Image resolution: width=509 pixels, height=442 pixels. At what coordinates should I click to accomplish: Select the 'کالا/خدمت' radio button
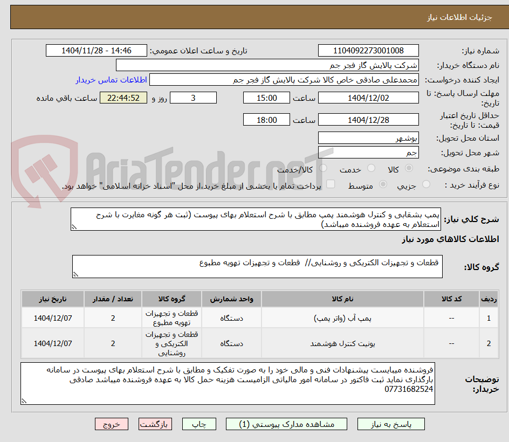point(323,168)
